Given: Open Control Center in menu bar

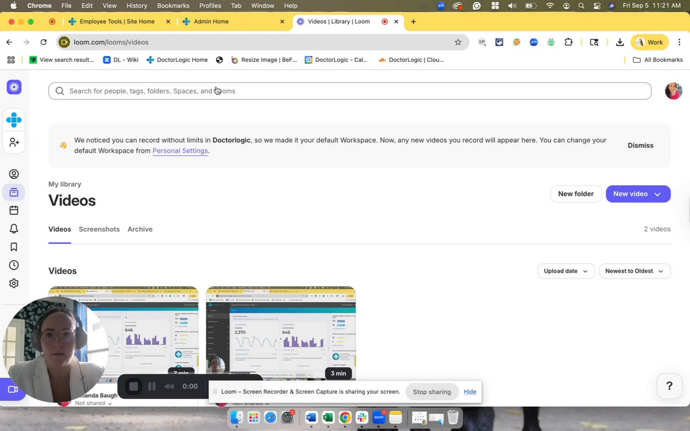Looking at the screenshot, I should point(596,5).
